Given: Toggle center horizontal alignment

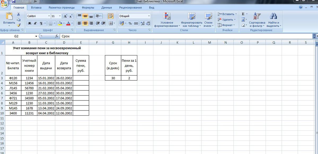Looking at the screenshot, I should tap(85, 23).
